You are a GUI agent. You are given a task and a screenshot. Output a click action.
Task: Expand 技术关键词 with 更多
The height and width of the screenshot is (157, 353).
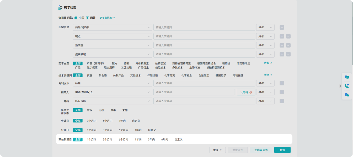[268, 75]
